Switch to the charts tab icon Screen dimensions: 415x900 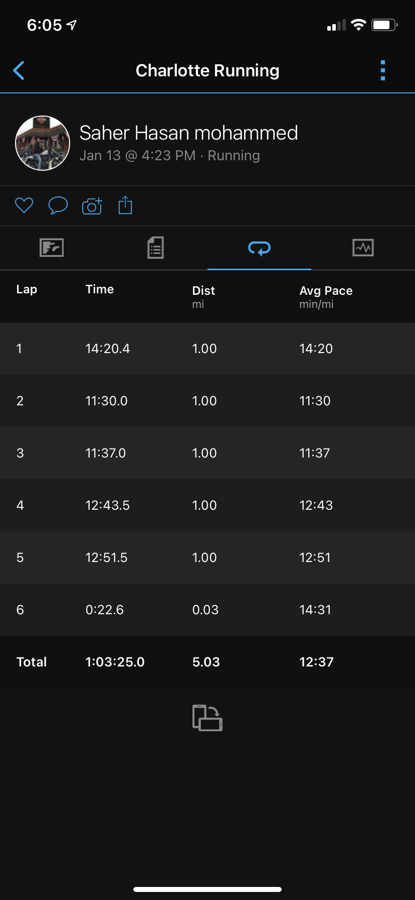[x=363, y=248]
